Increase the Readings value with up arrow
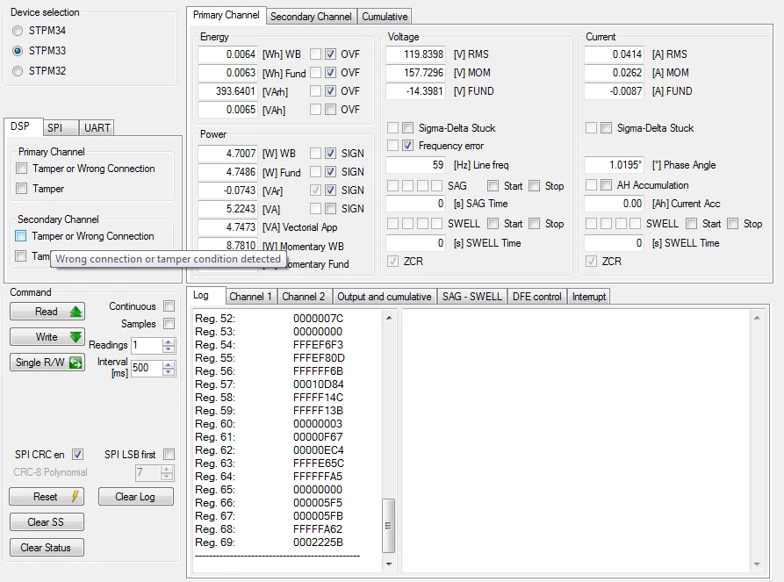 (169, 341)
